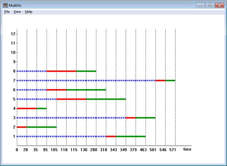Viewport: 227px width, 166px height.
Task: Click the time axis value 105
Action: coord(54,150)
